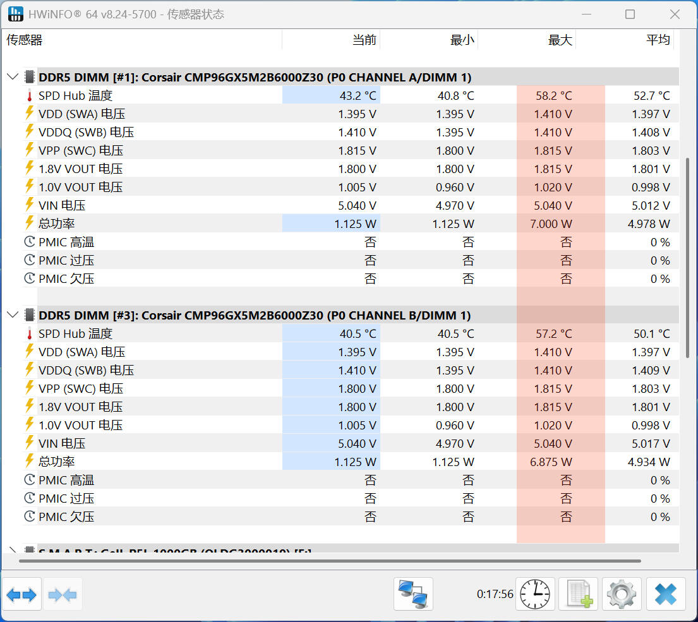This screenshot has width=698, height=622.
Task: Click average power value 4.934 W
Action: [649, 462]
